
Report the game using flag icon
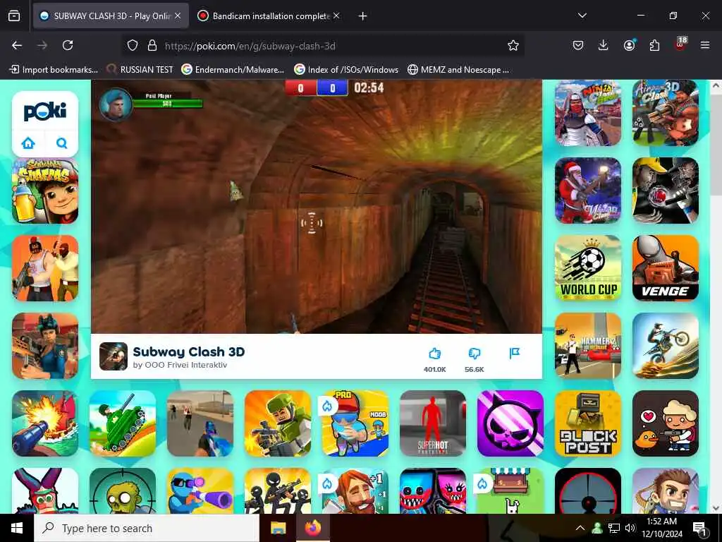pos(514,354)
